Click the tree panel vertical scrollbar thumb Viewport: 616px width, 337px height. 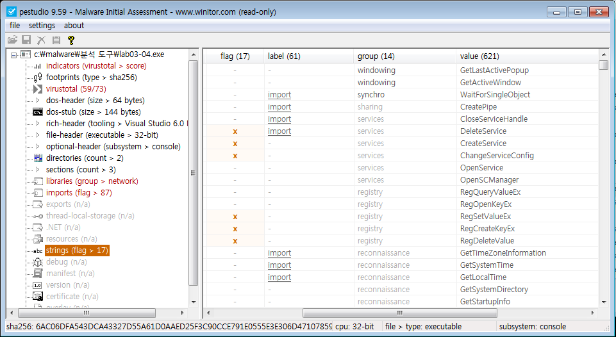tap(194, 173)
